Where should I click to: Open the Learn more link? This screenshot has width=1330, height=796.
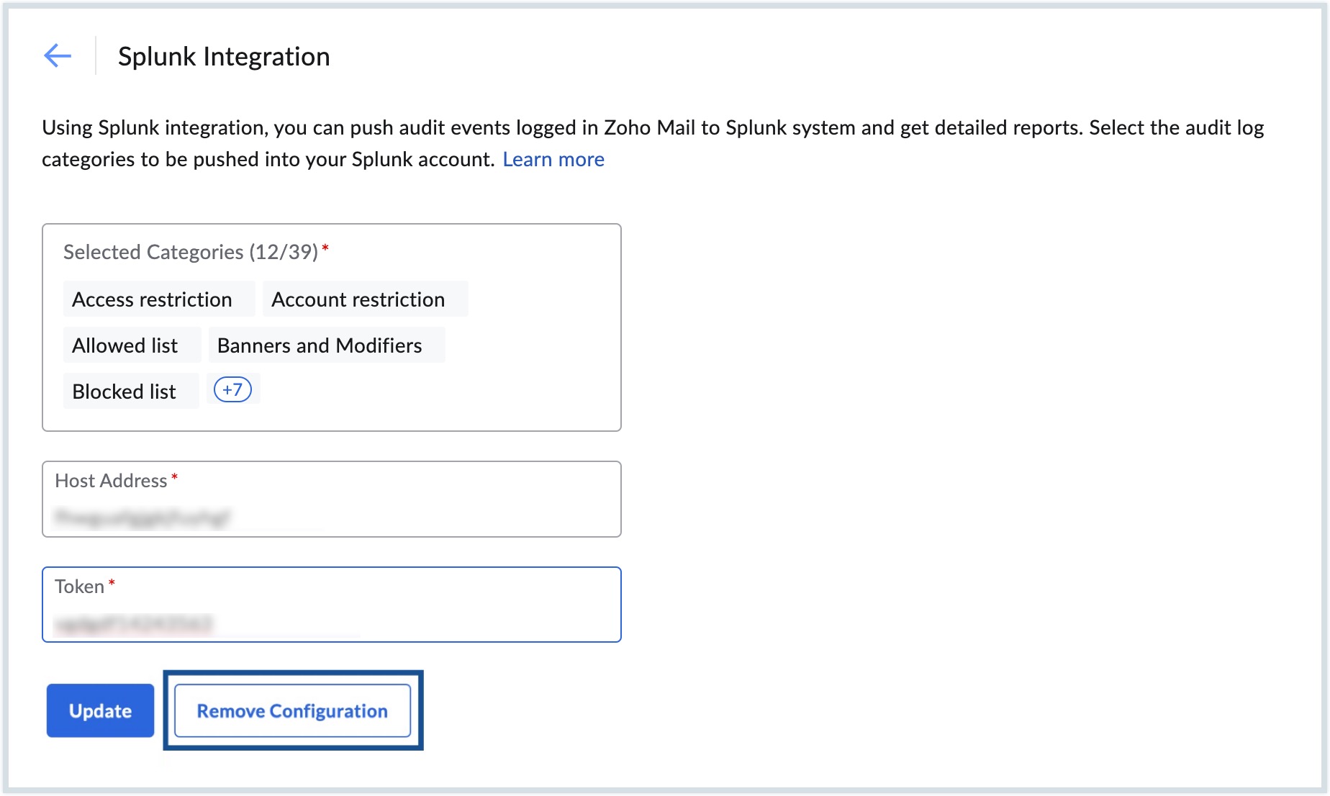(553, 159)
